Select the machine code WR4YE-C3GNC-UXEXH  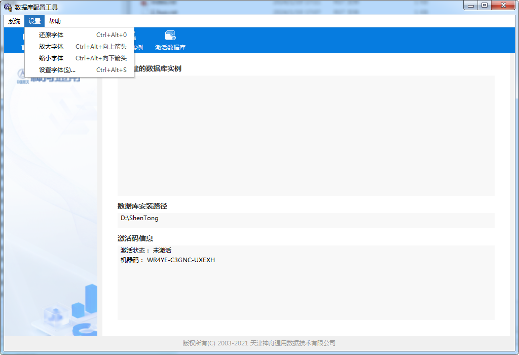pyautogui.click(x=181, y=260)
